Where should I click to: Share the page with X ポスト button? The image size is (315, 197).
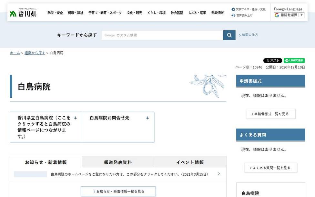273,60
